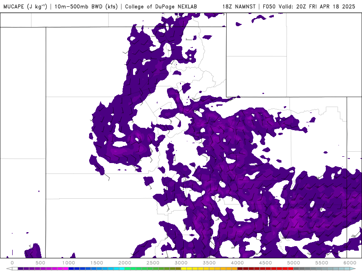Click the 5500 label on the color scale

tap(322, 263)
